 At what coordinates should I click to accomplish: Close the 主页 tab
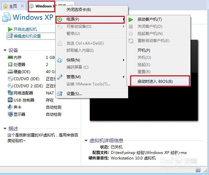tap(22, 6)
